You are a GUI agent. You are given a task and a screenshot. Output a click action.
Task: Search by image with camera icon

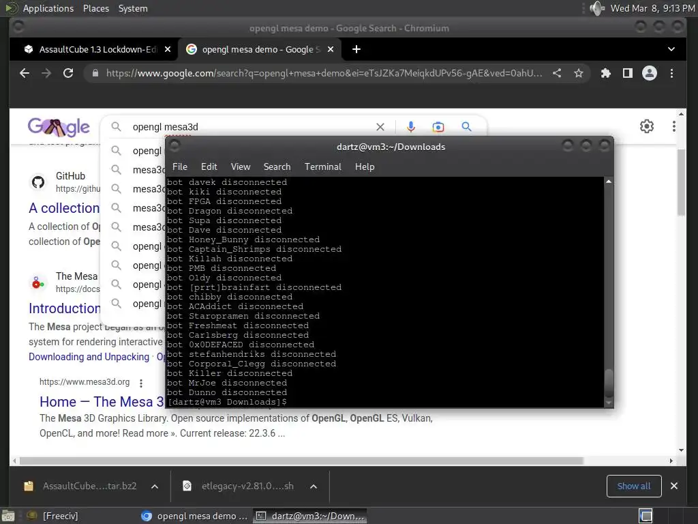tap(438, 127)
